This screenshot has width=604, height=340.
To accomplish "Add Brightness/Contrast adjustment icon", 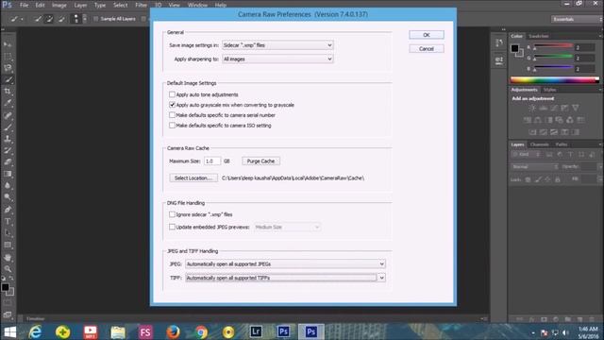I will click(532, 108).
